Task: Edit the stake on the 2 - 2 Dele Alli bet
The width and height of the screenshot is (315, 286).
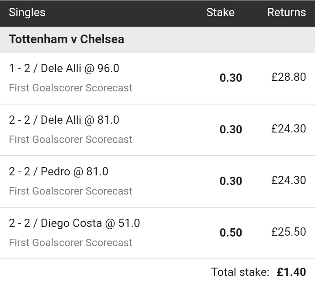Action: 231,129
